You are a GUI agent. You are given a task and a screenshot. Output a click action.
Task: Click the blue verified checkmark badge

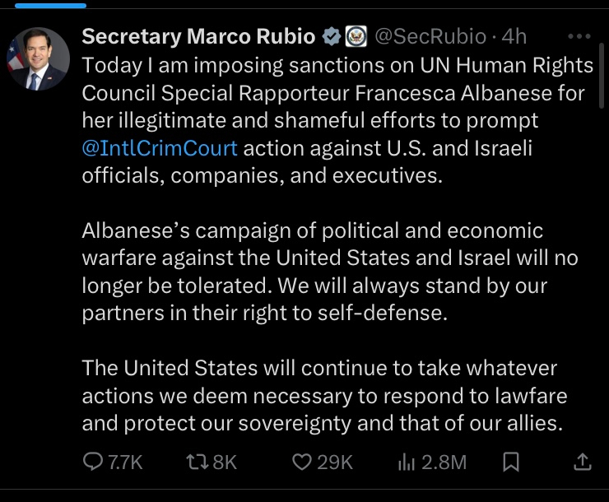pyautogui.click(x=331, y=36)
